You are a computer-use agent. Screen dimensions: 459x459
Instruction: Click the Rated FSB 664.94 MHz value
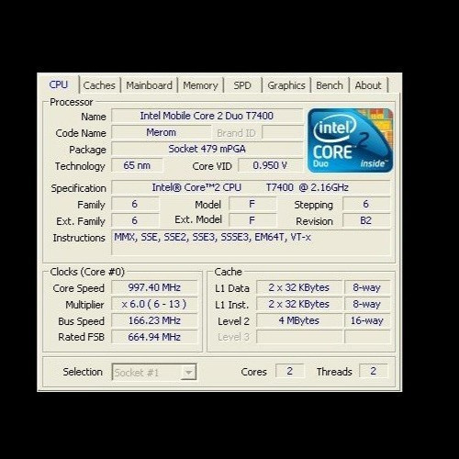(x=154, y=337)
